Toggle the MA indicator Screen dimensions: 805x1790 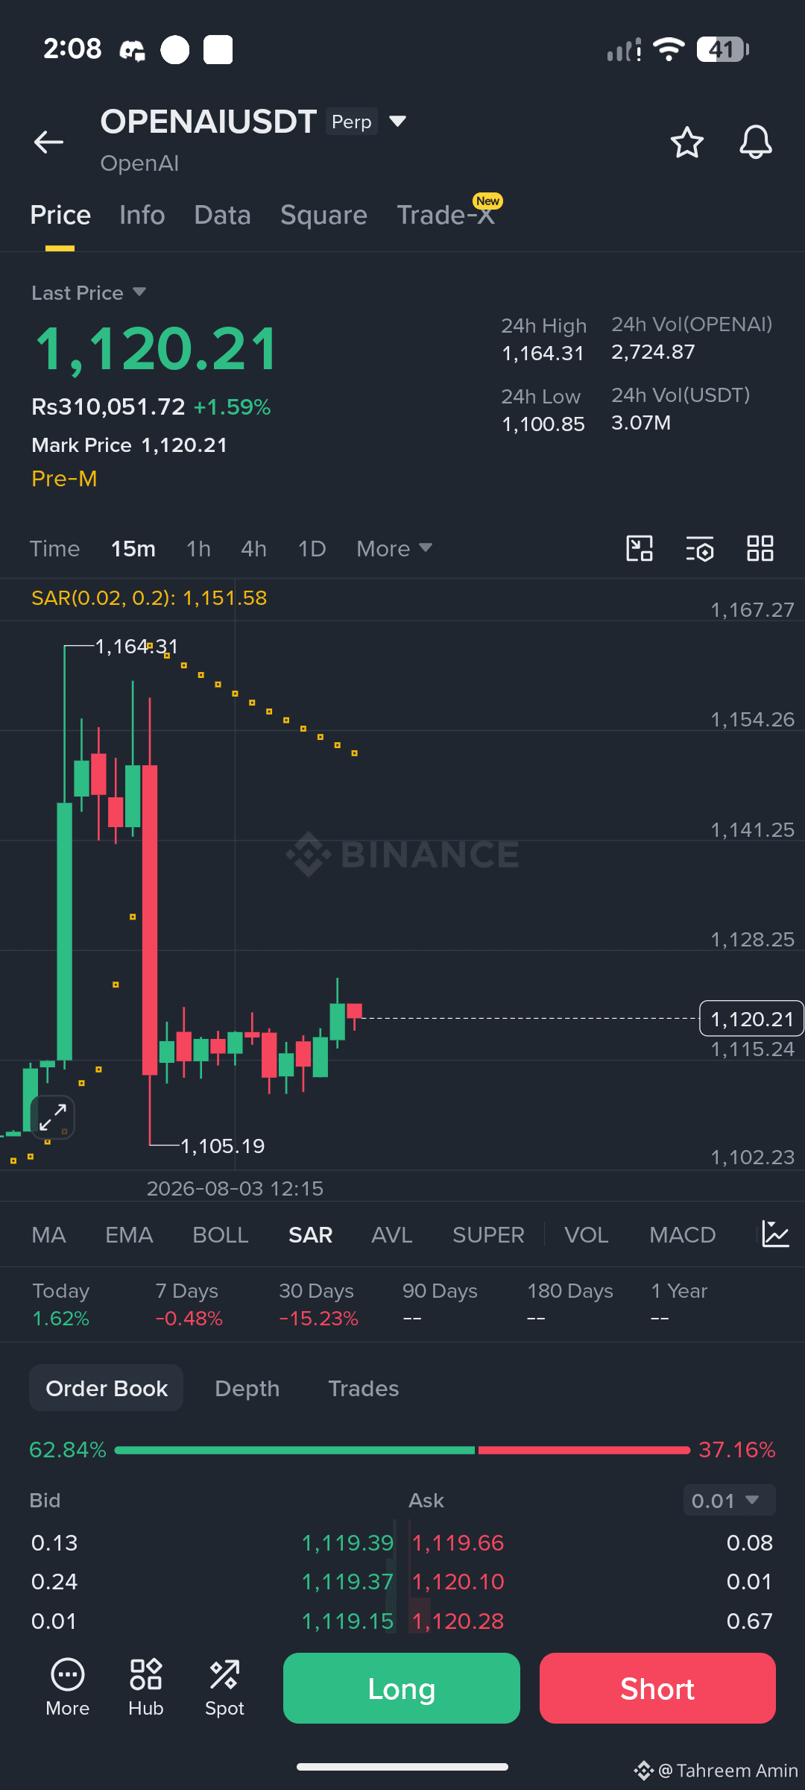49,1235
